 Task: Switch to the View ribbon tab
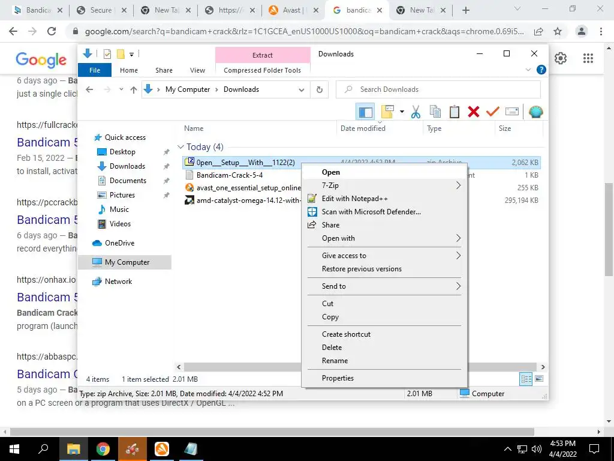coord(197,70)
